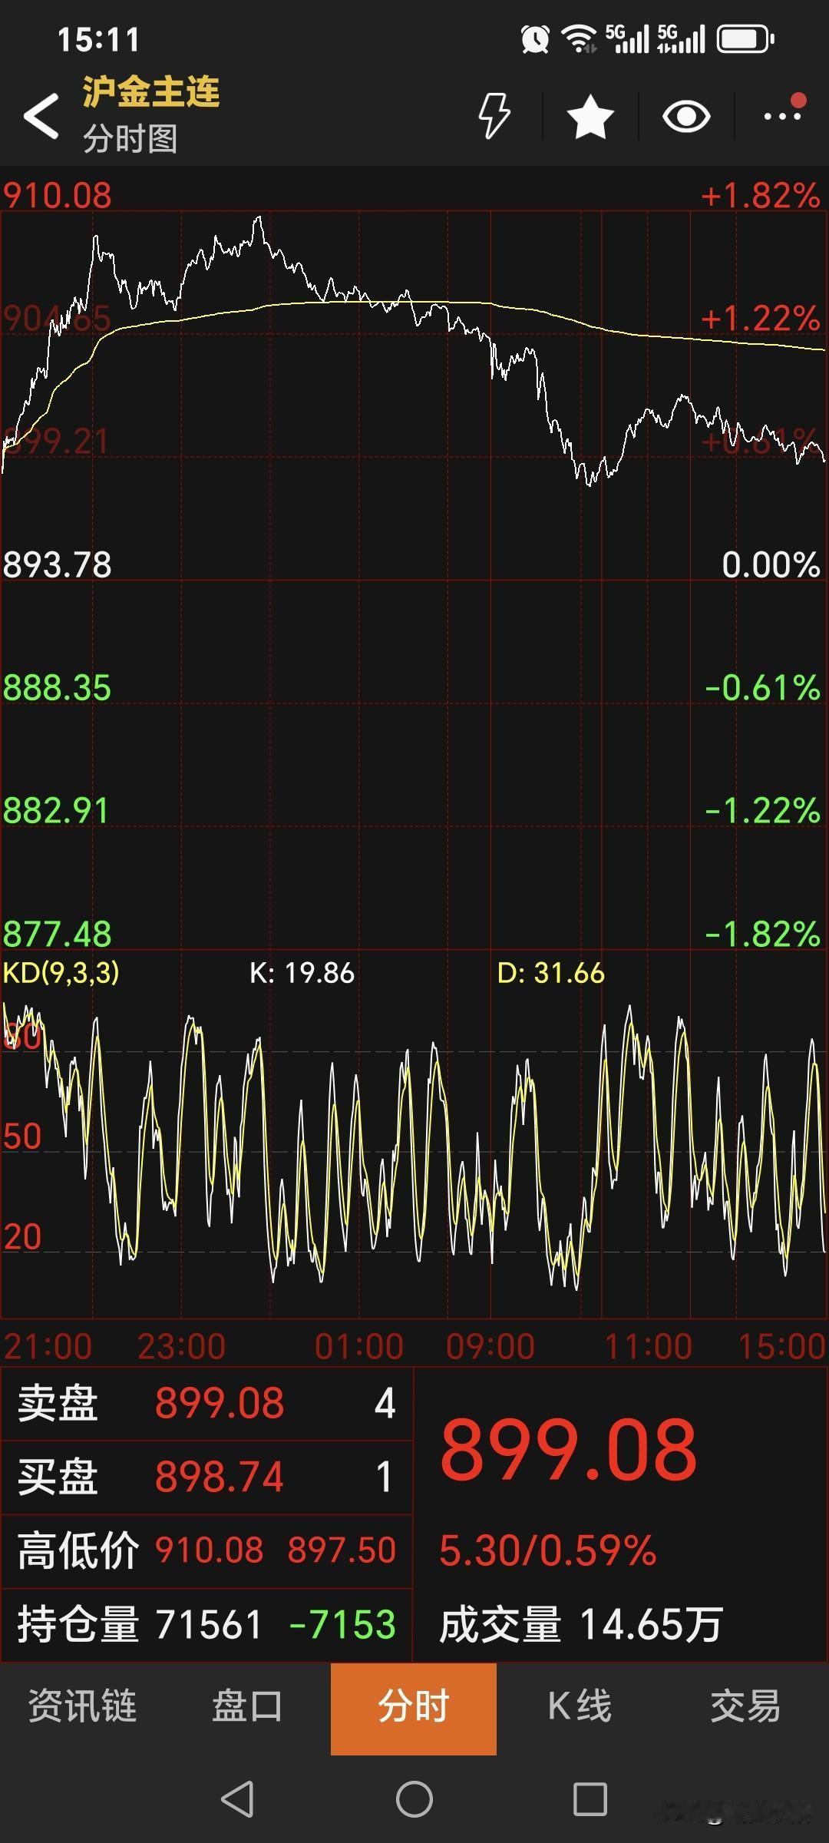
Task: Toggle the favorite star icon
Action: [590, 117]
